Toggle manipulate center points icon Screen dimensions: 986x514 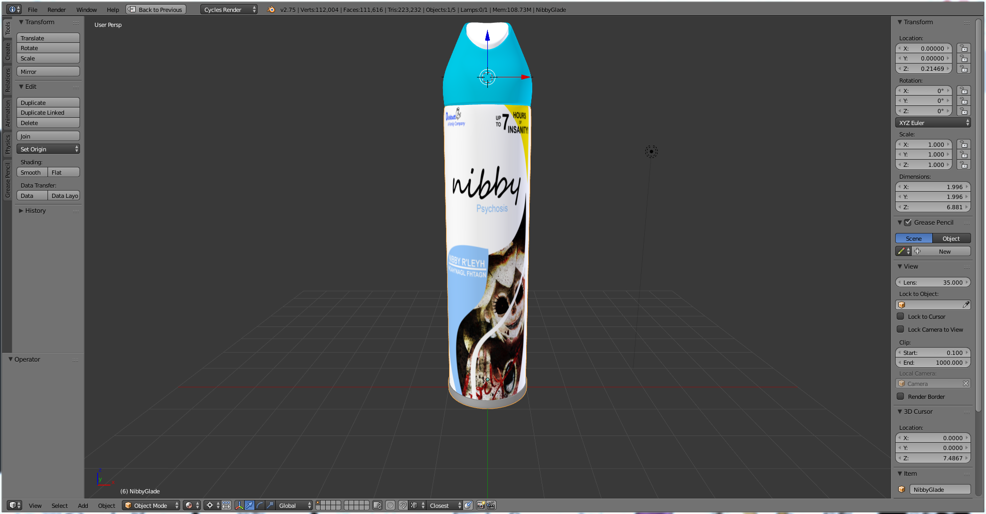tap(226, 505)
